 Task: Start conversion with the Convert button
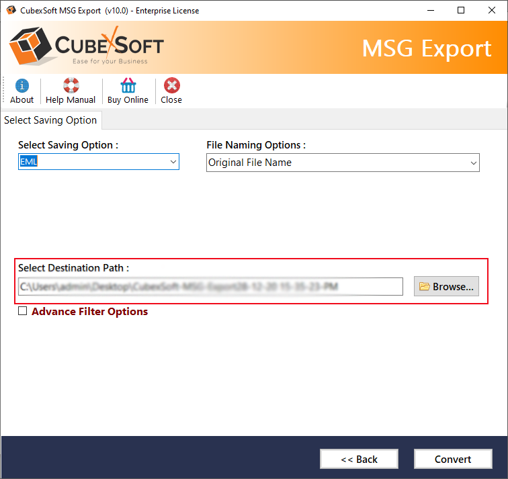[x=452, y=460]
